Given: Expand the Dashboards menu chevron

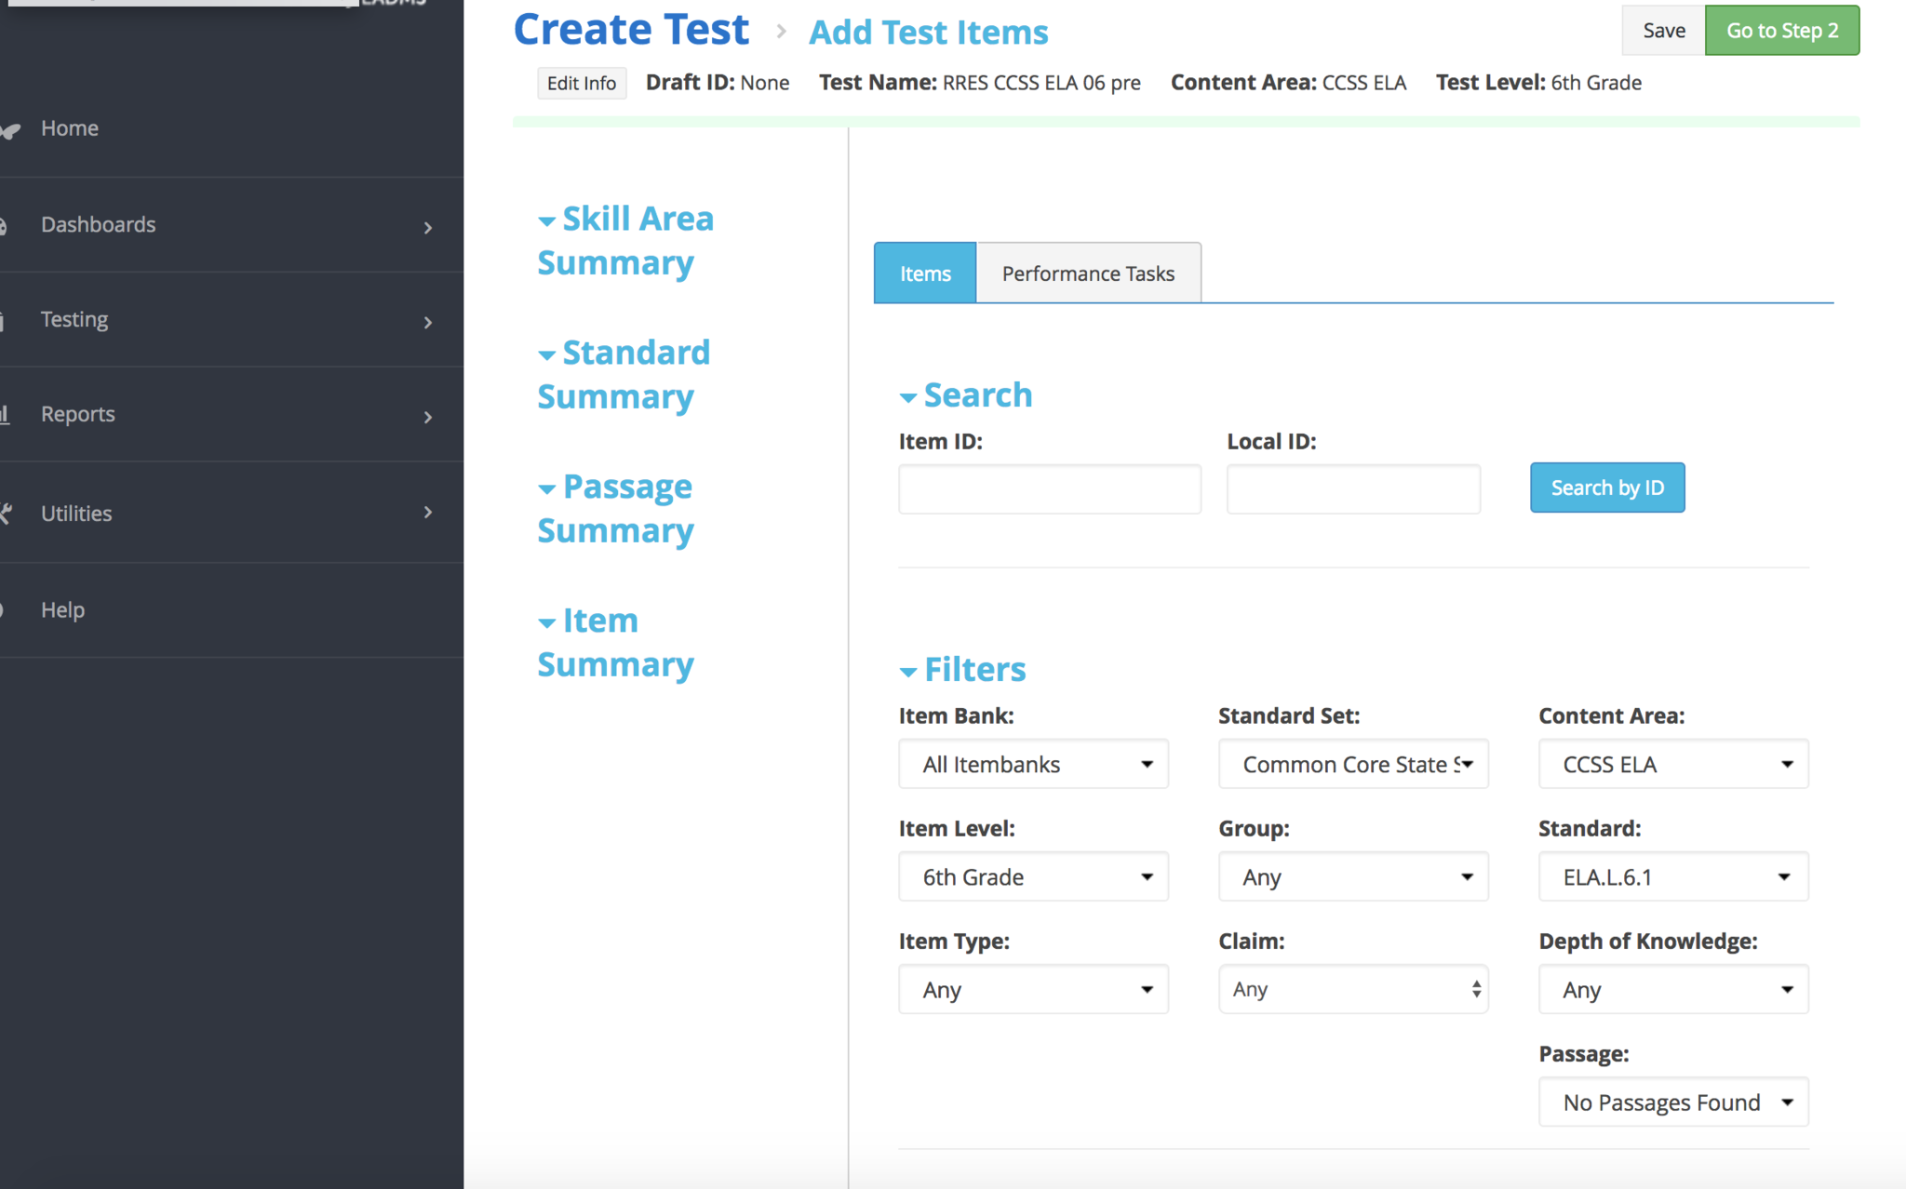Looking at the screenshot, I should [x=427, y=227].
